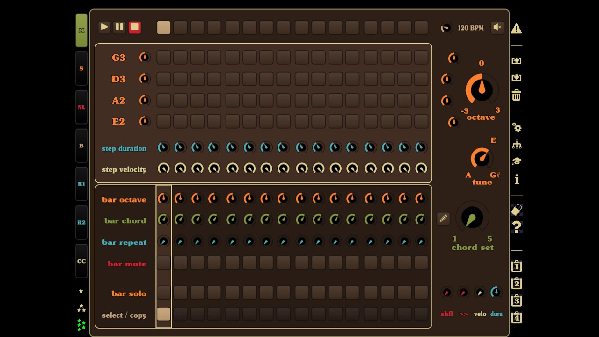Select clipboard slot 4
This screenshot has width=599, height=337.
click(517, 317)
